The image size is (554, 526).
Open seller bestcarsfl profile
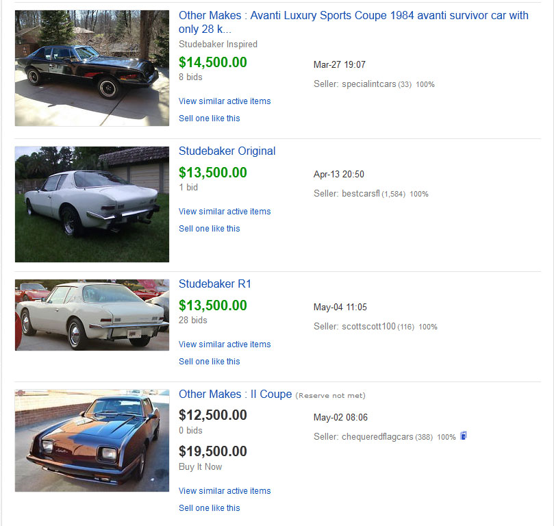point(360,194)
